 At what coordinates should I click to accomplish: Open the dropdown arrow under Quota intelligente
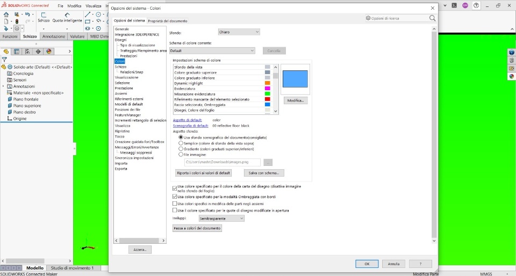67,29
